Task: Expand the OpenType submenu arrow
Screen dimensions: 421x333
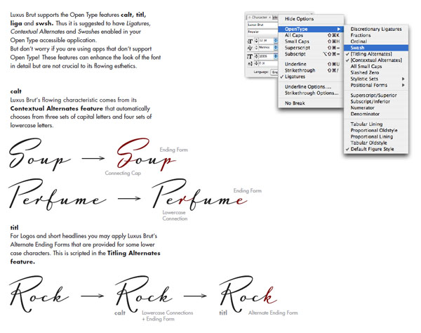Action: (339, 29)
